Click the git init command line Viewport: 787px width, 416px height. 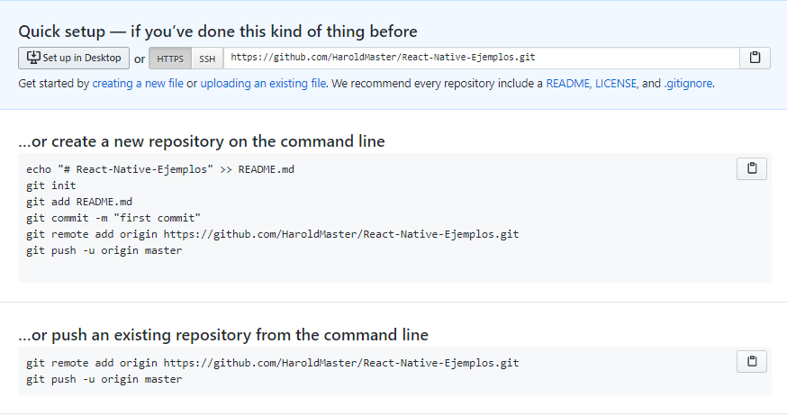51,185
